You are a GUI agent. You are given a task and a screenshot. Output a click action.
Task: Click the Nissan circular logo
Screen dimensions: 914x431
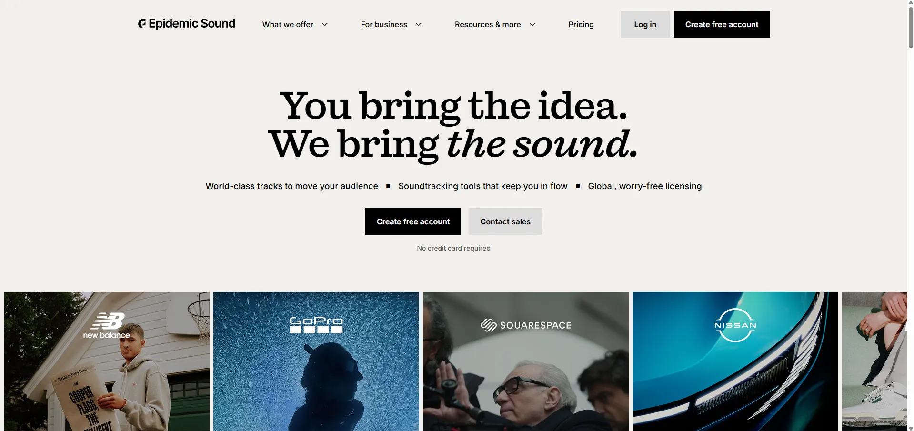(x=735, y=325)
